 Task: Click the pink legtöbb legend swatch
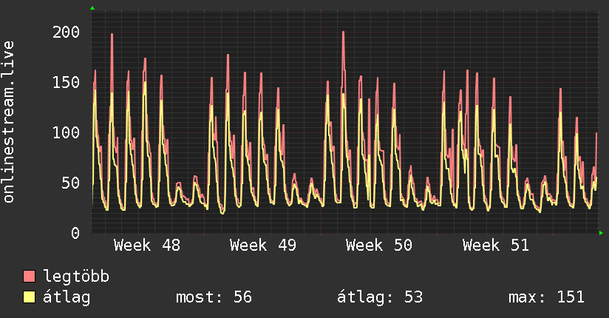(29, 276)
